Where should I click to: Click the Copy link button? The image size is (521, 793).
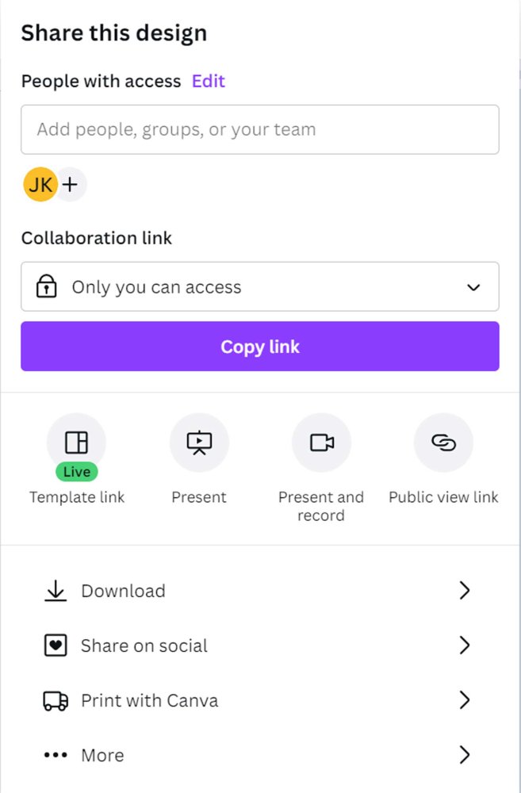coord(260,346)
